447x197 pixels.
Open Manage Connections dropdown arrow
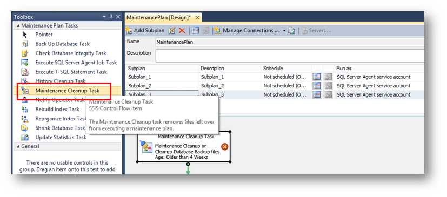[284, 30]
